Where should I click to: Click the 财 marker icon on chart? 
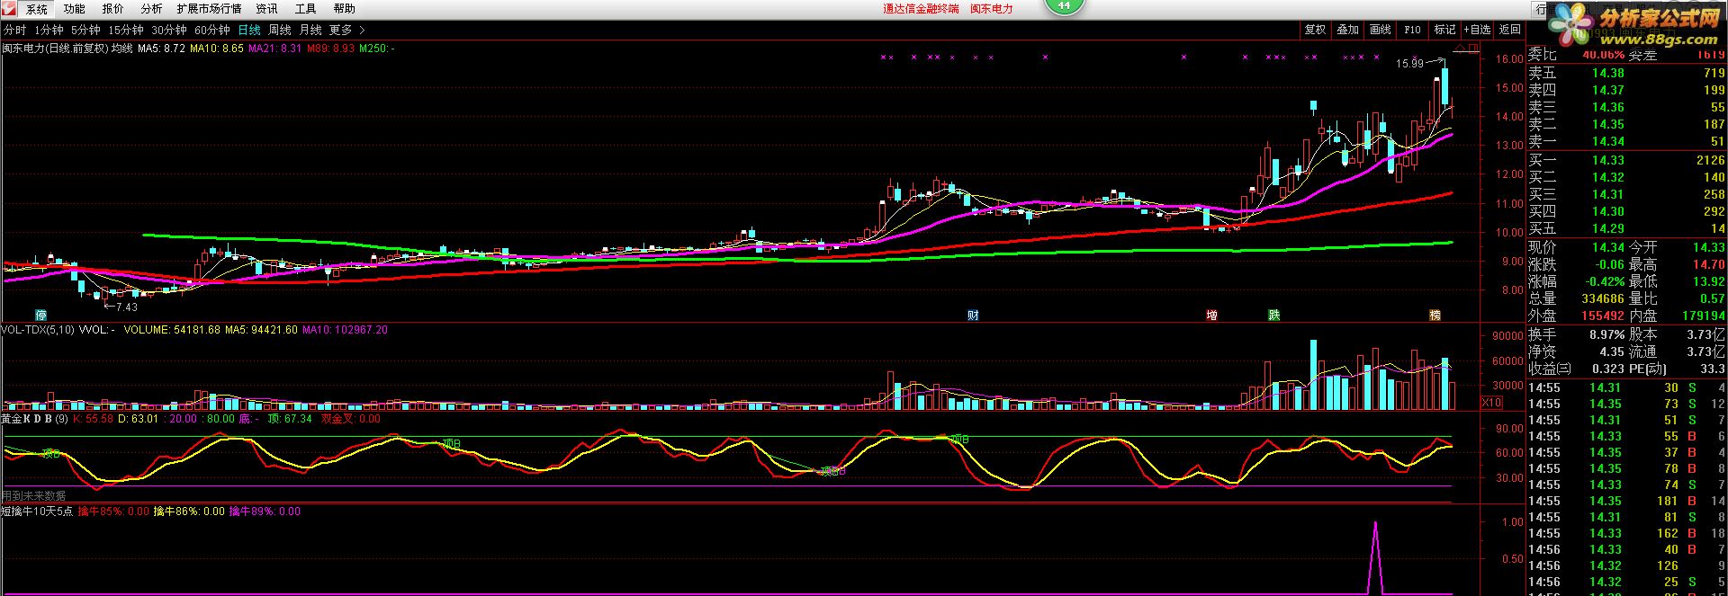972,316
